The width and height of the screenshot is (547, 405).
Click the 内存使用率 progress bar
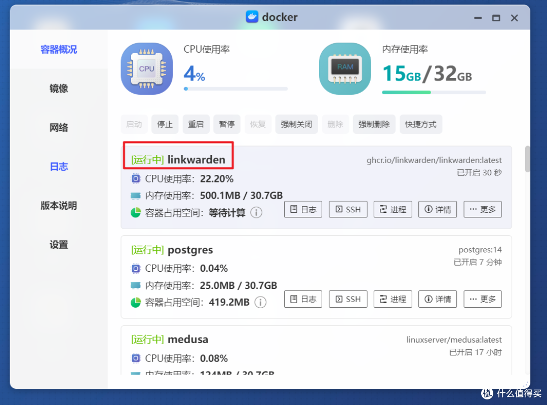pyautogui.click(x=434, y=93)
